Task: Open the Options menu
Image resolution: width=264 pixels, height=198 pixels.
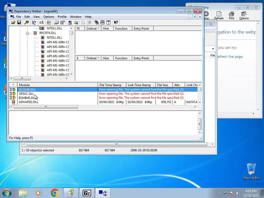Action: pos(49,17)
